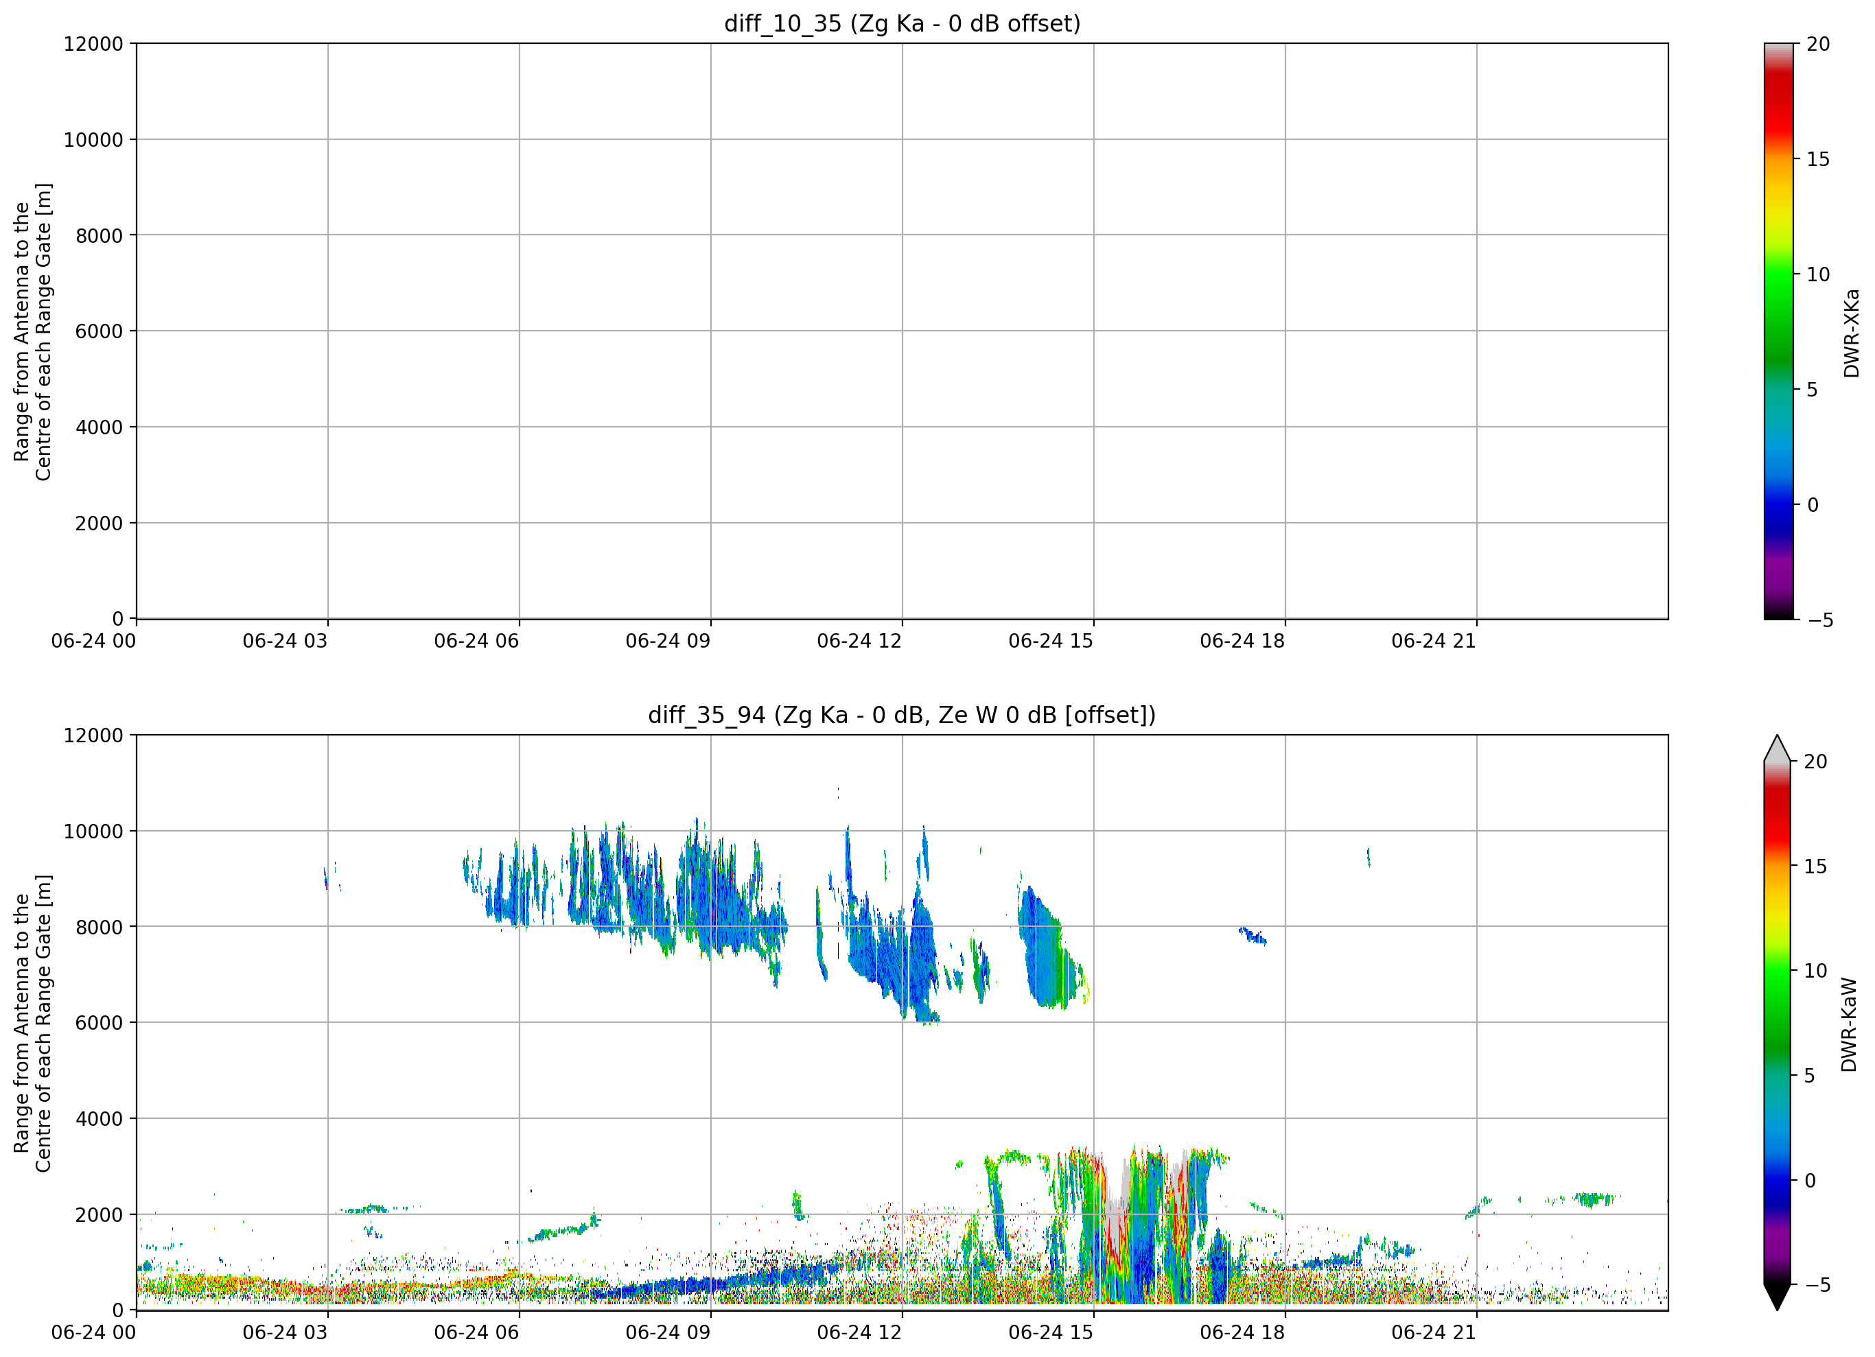
Task: Click top plot y-axis tick 6000
Action: [100, 331]
